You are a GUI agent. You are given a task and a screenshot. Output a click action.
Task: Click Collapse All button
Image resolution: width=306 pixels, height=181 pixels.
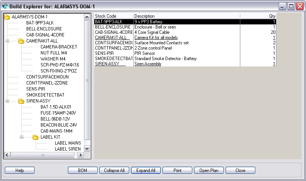(114, 170)
